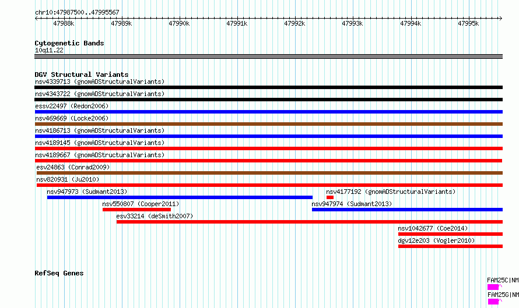Click the right arrow of the ruler

click(500, 19)
